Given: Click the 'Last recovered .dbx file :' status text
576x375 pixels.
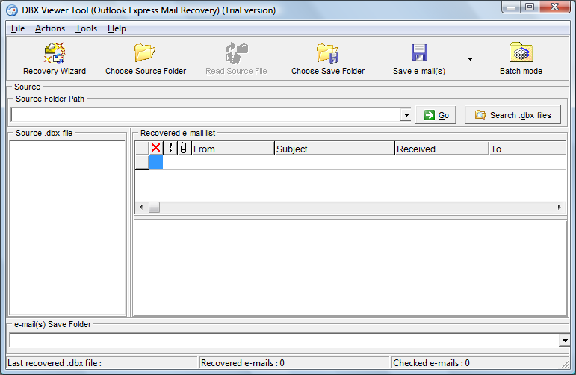Looking at the screenshot, I should click(x=55, y=363).
